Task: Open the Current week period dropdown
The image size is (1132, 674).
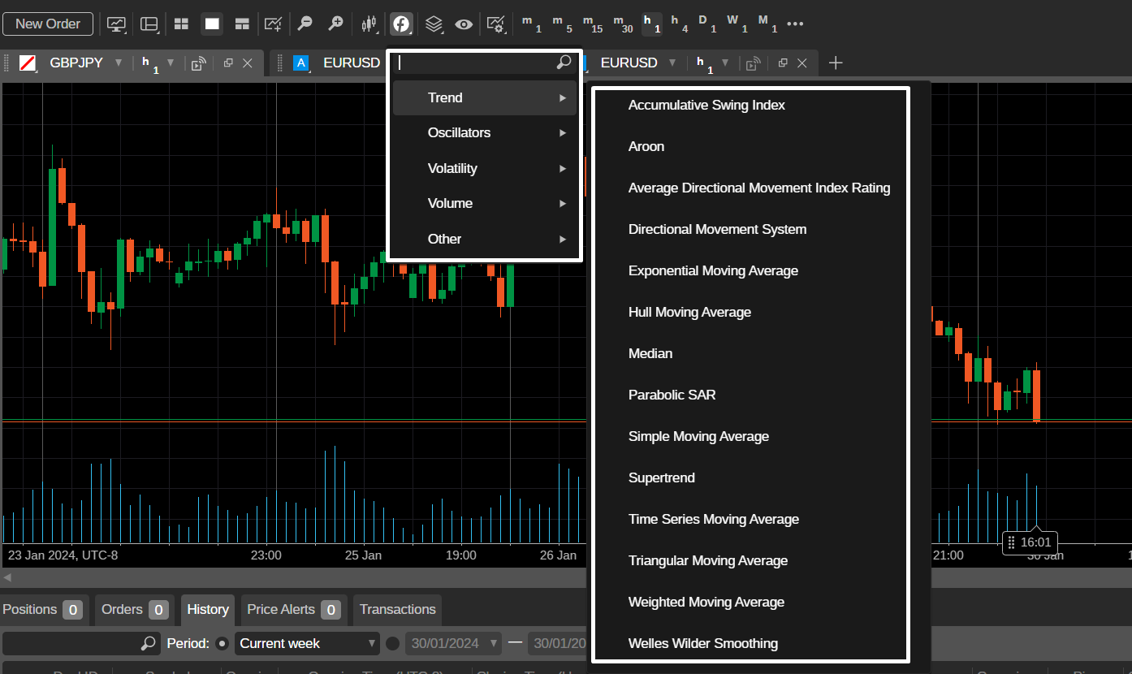Action: [308, 643]
